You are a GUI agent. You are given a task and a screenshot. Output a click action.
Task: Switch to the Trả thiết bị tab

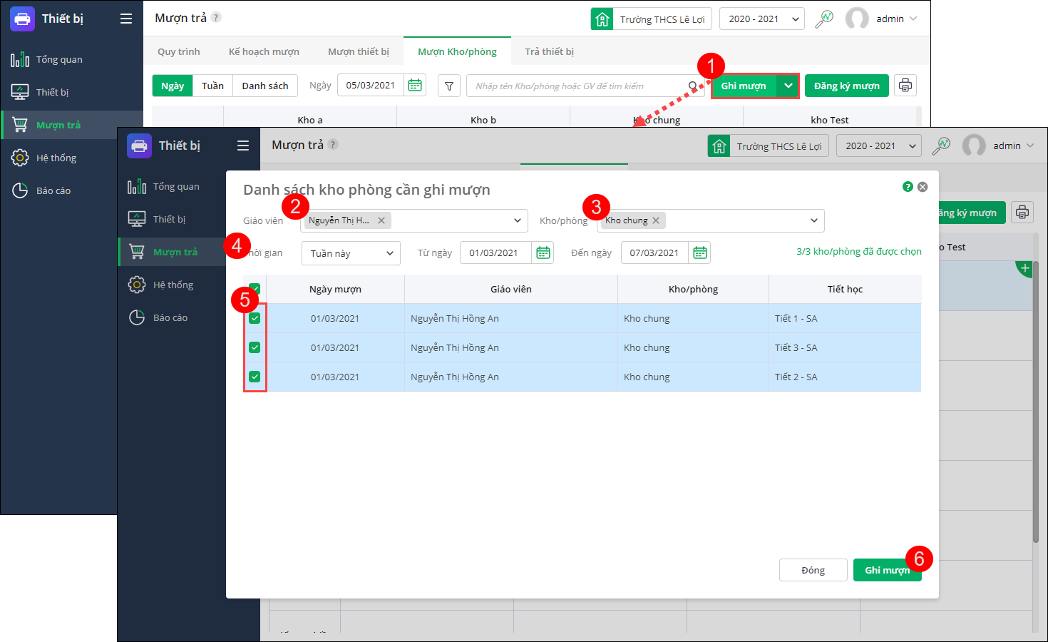(549, 51)
